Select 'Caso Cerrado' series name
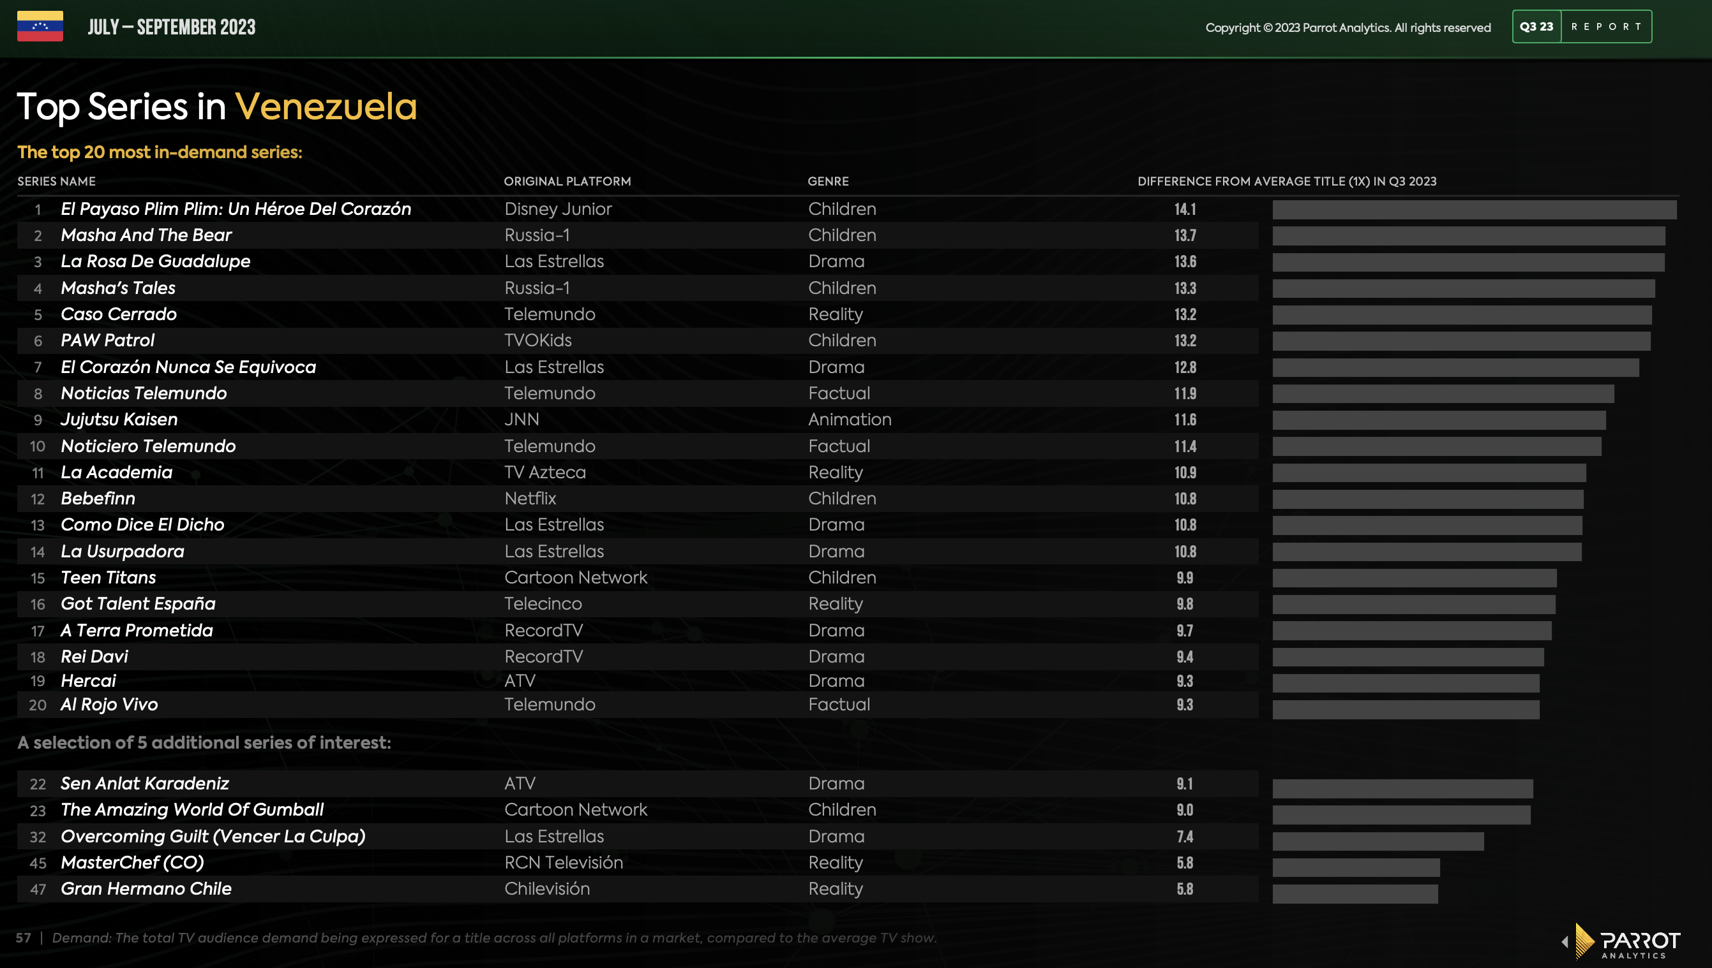Screen dimensions: 1712x968 point(119,314)
